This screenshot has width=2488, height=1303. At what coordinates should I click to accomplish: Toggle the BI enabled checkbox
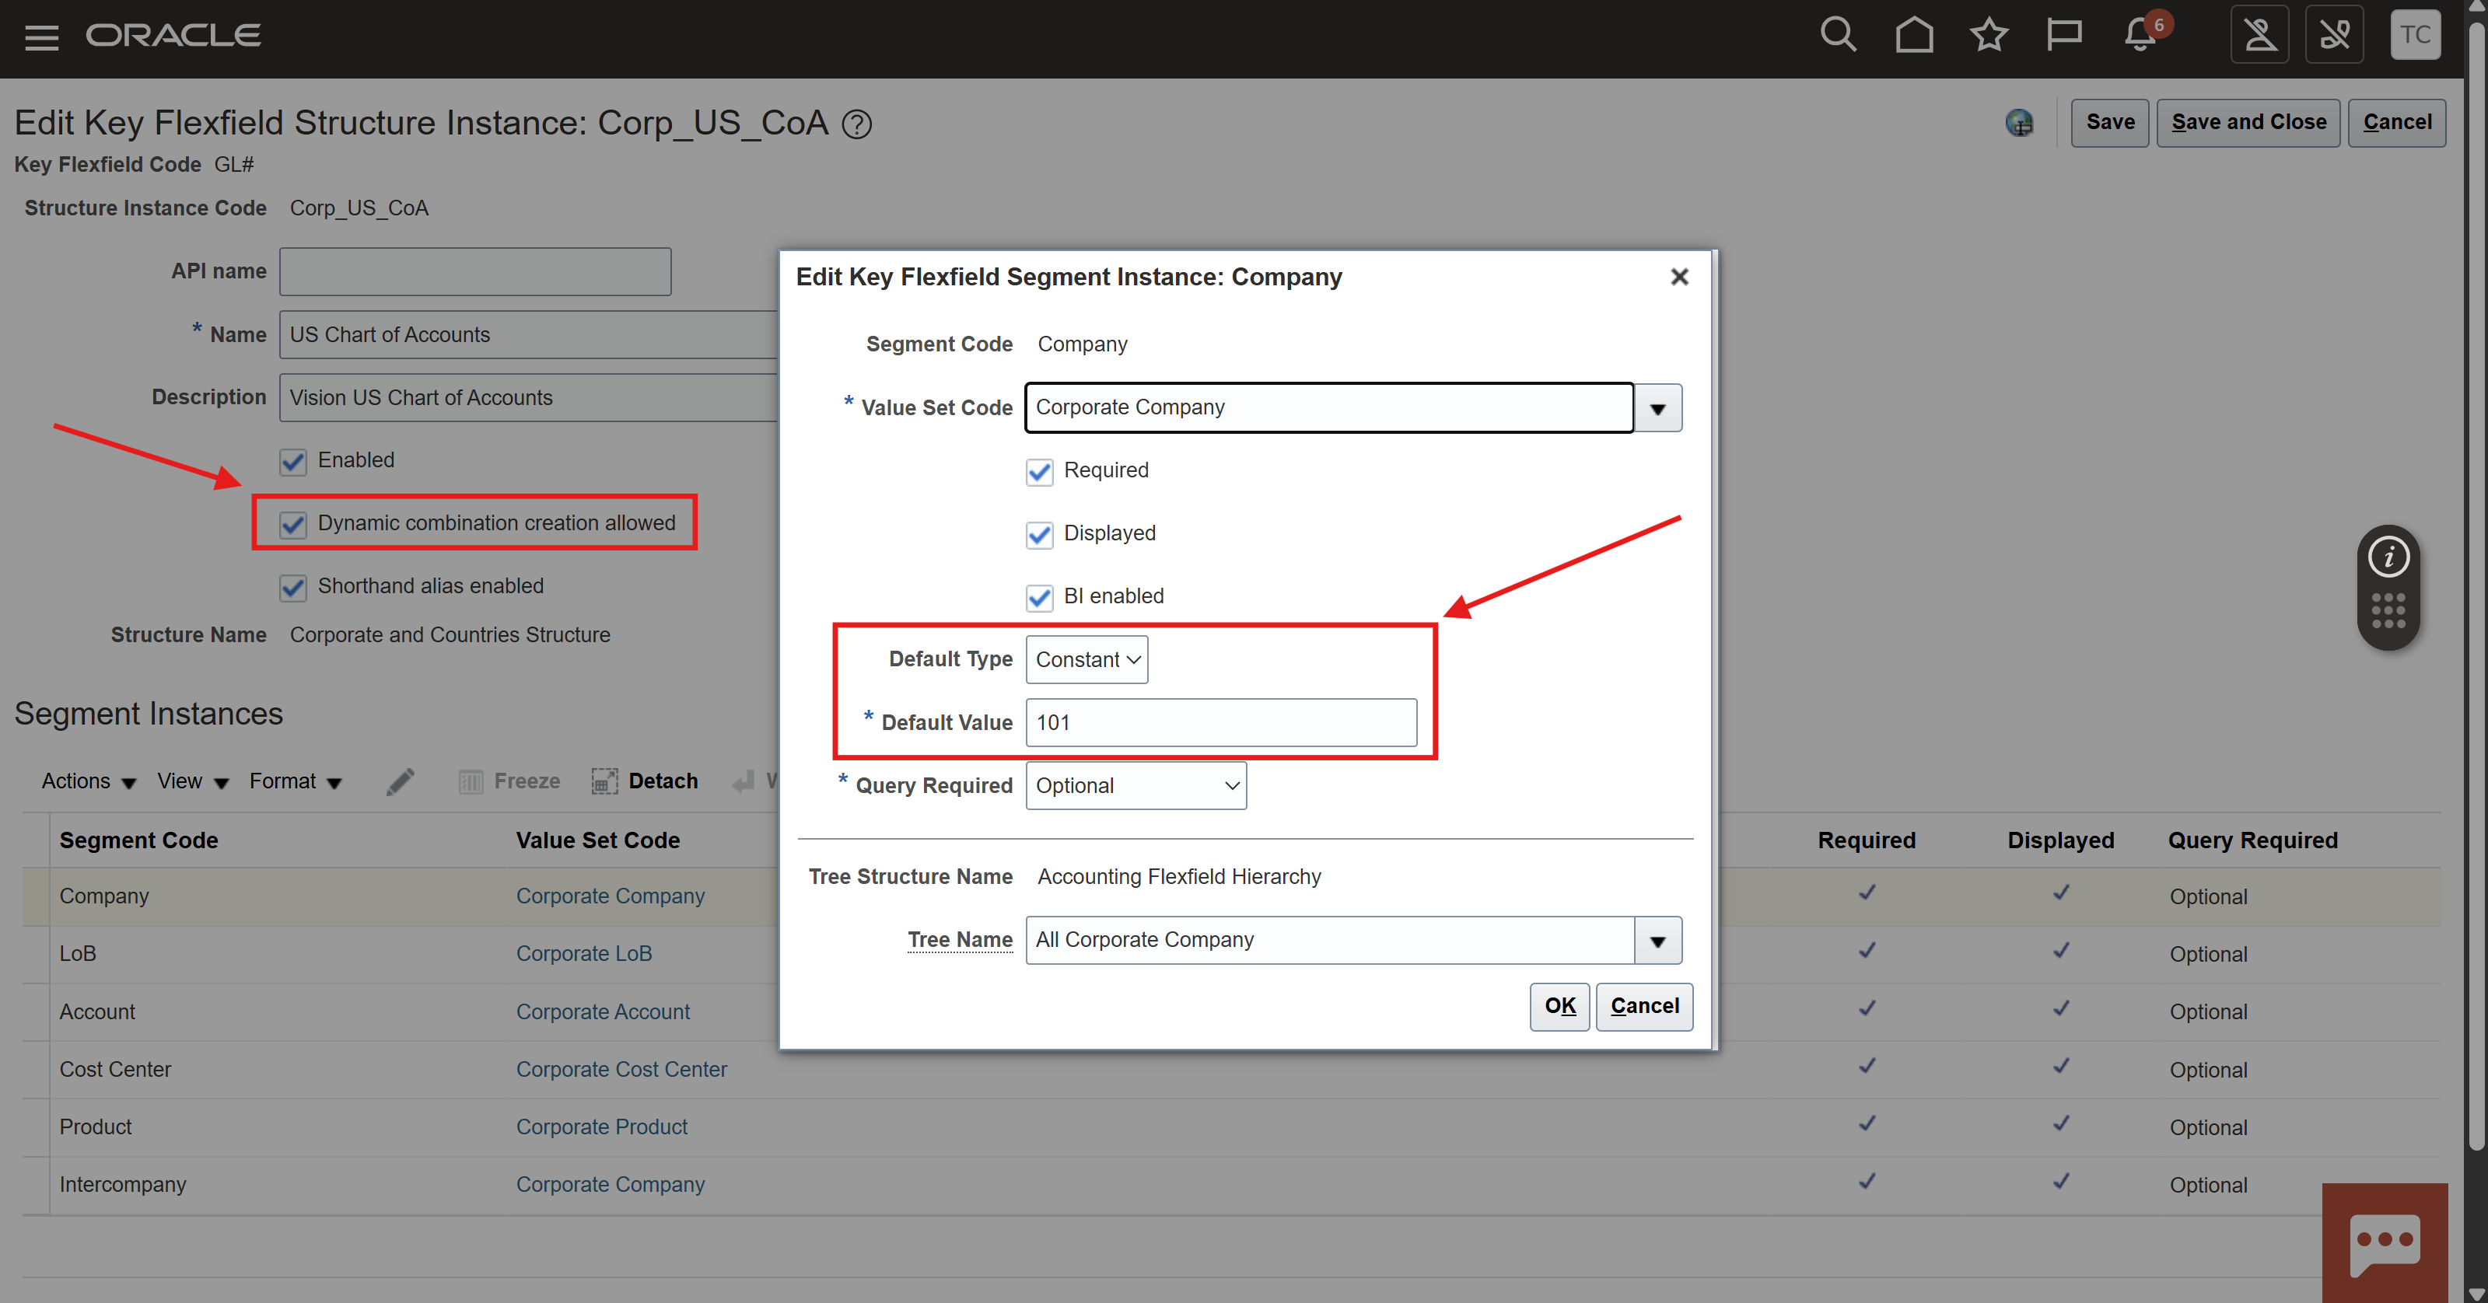[x=1039, y=597]
